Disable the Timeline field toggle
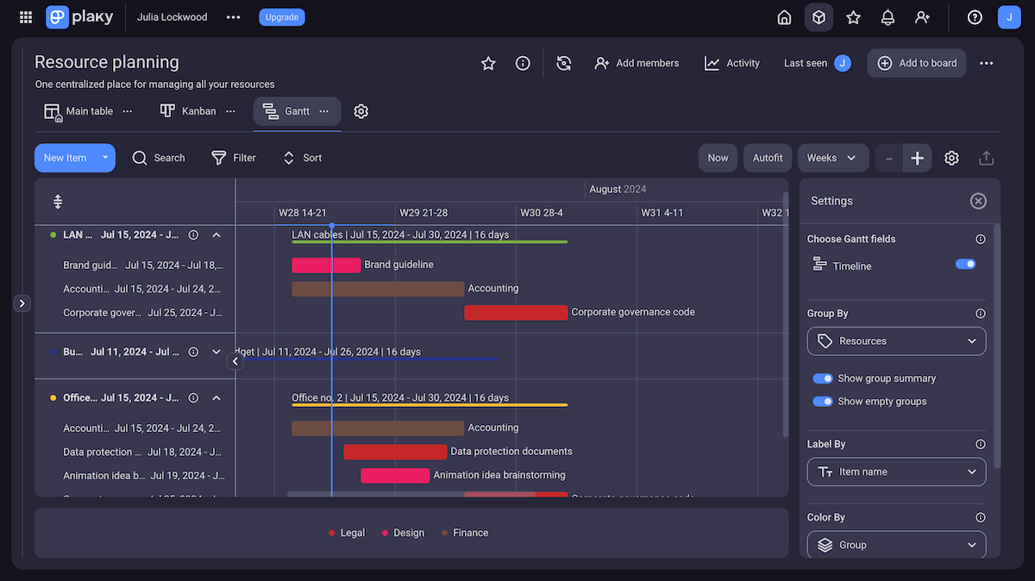Image resolution: width=1035 pixels, height=581 pixels. pos(965,265)
